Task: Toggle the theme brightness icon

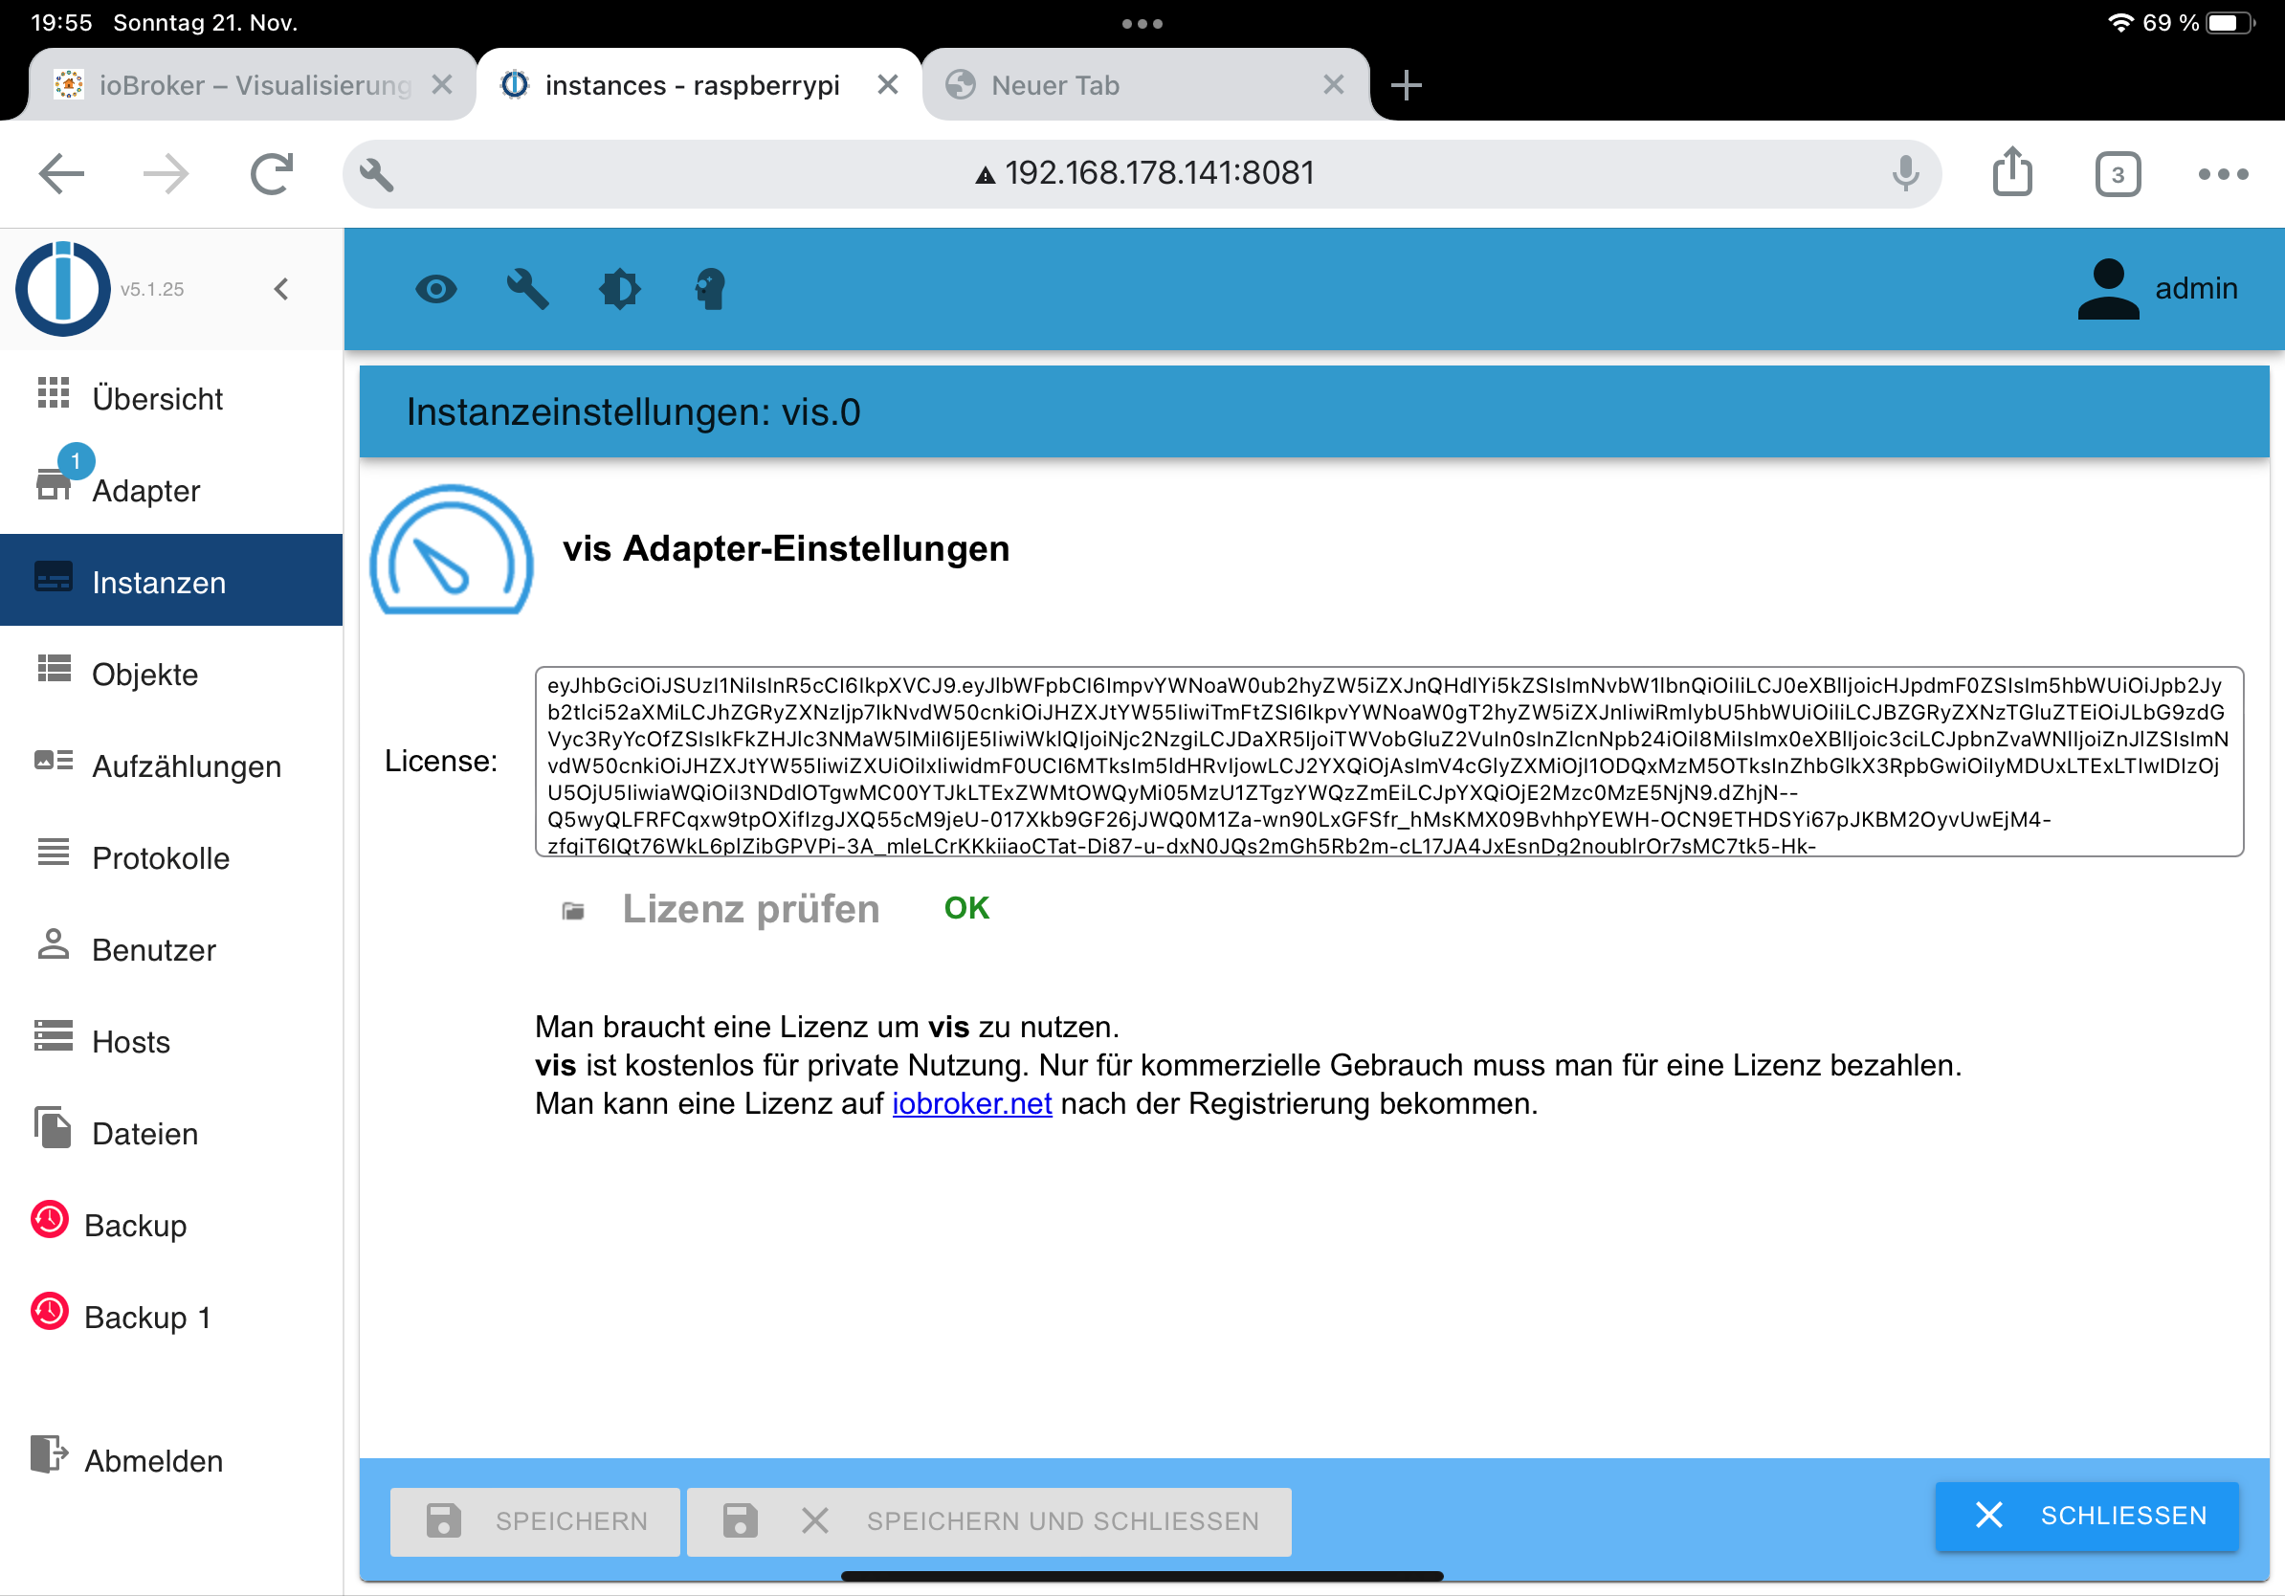Action: tap(619, 290)
